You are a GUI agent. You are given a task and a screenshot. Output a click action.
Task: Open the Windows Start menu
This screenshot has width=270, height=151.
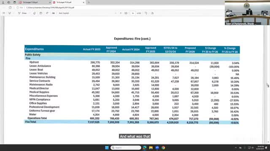(107, 148)
